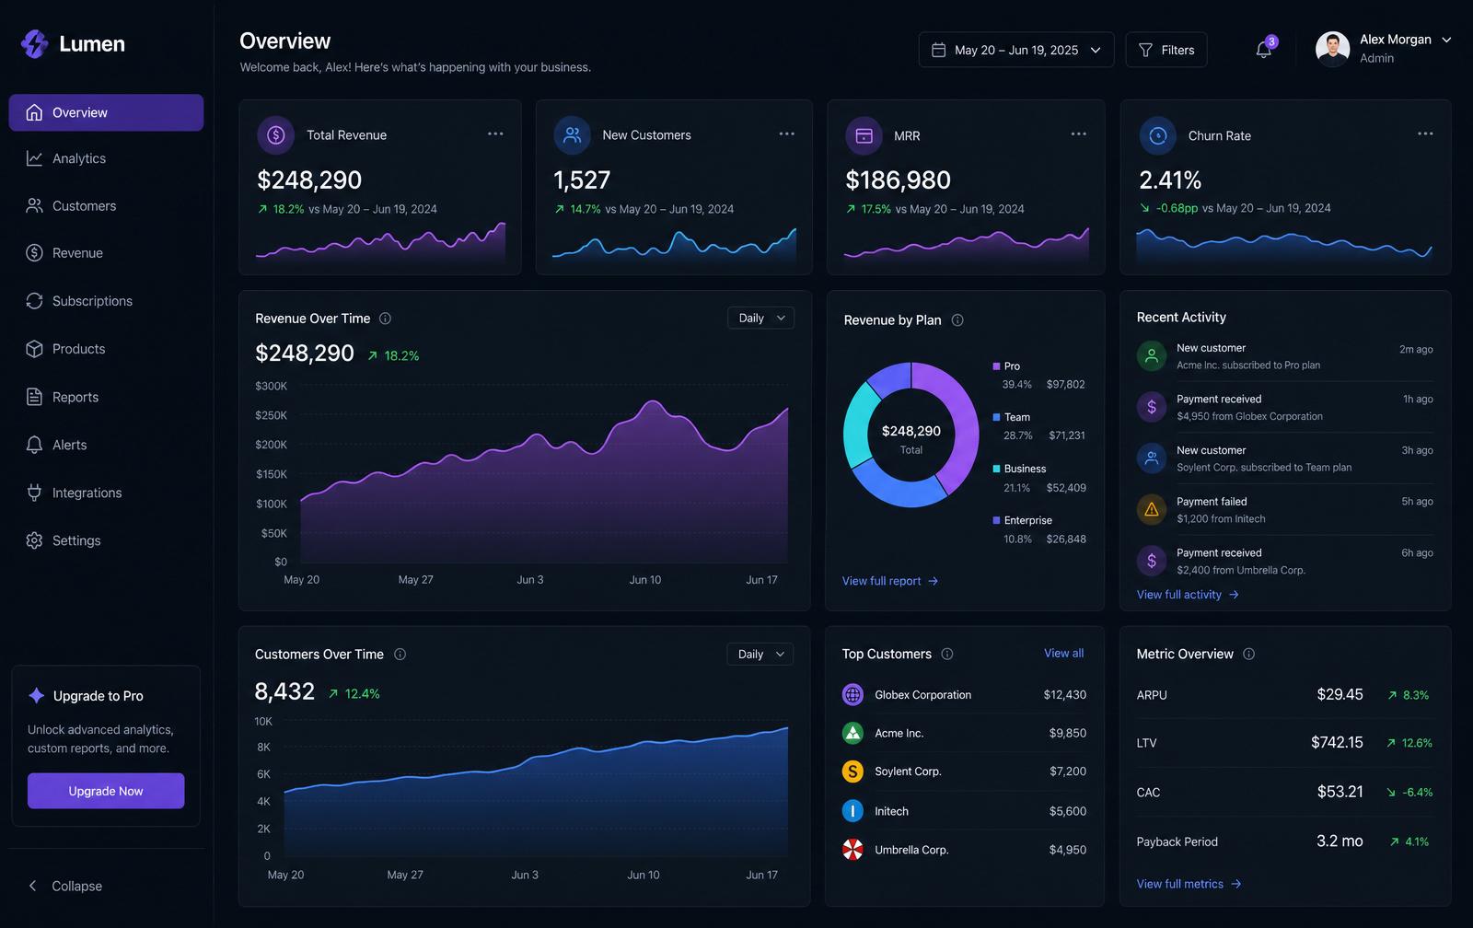This screenshot has width=1473, height=928.
Task: Navigate to Revenue in the sidebar
Action: click(106, 253)
